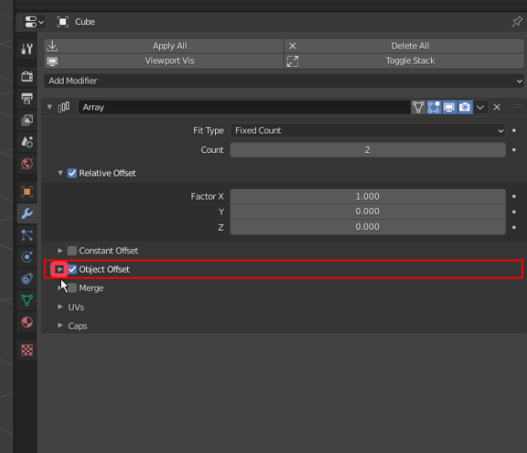Open the Object Constraints tab

28,278
